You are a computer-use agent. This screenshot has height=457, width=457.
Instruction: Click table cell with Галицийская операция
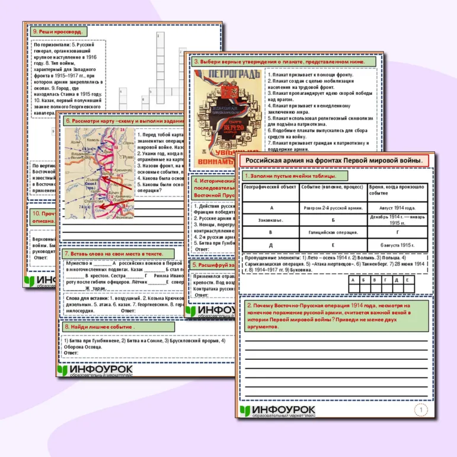point(333,232)
